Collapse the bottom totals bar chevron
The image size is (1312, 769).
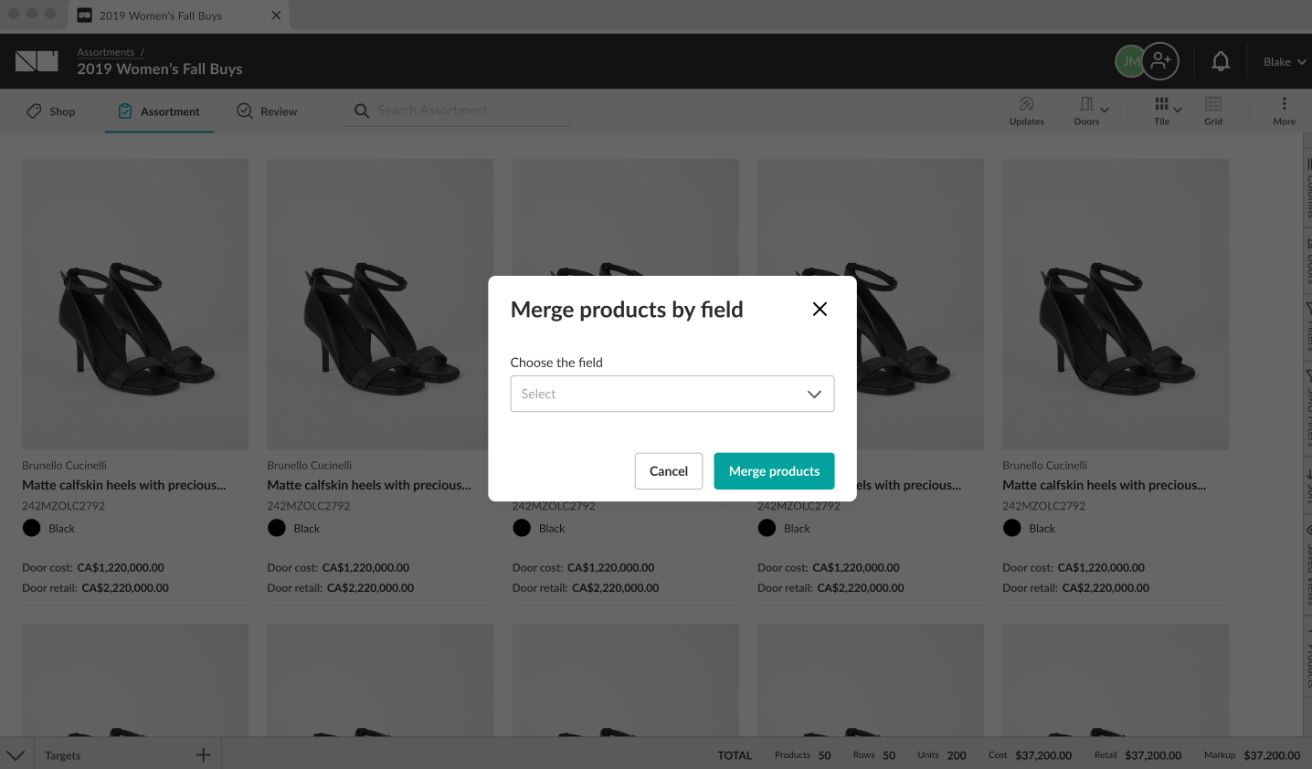tap(16, 755)
